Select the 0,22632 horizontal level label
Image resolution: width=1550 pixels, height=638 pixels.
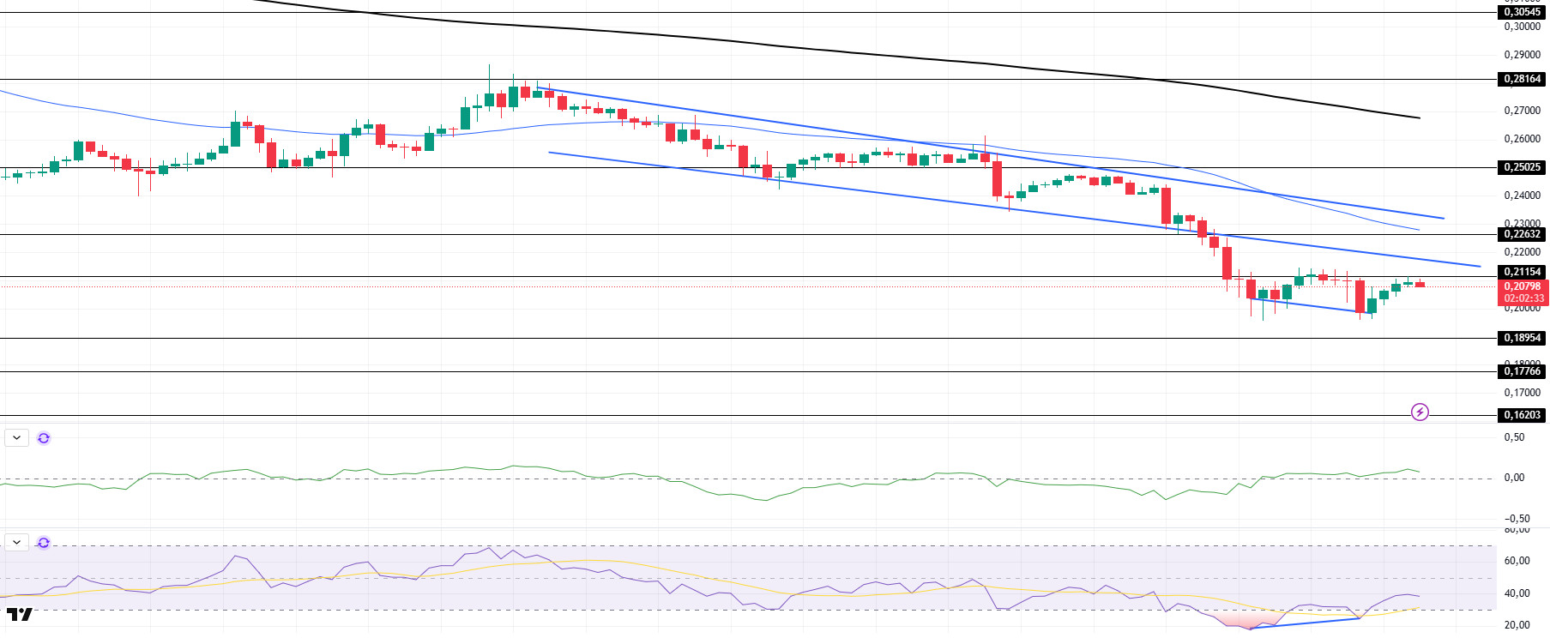[x=1523, y=234]
